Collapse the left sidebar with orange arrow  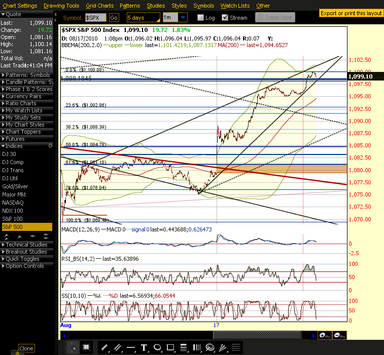pyautogui.click(x=56, y=14)
